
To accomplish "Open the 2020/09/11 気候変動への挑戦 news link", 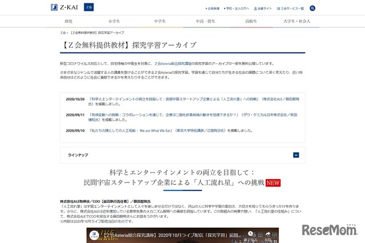I will coord(193,117).
